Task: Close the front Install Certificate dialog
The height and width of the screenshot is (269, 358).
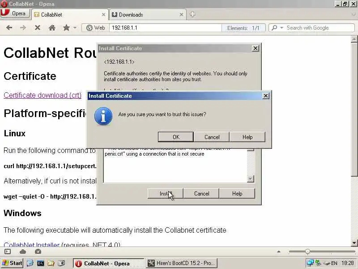Action: (x=265, y=96)
